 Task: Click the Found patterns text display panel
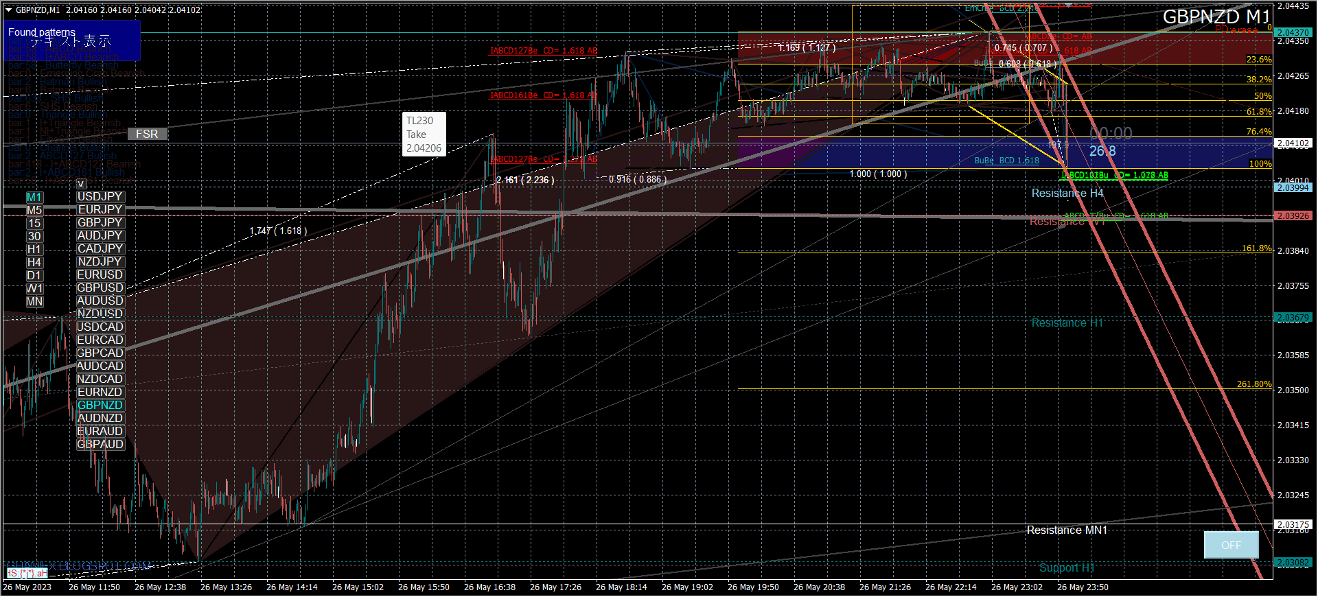73,40
